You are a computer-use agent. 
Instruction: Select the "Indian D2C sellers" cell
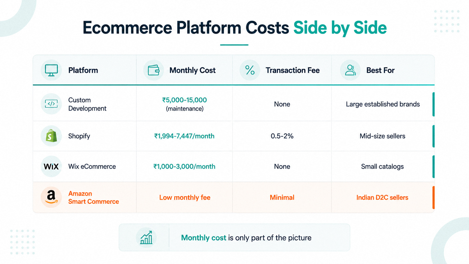[382, 198]
